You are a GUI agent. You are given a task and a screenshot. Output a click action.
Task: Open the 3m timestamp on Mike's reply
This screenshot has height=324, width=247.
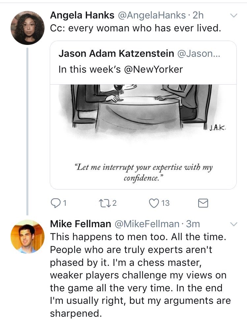(x=193, y=224)
